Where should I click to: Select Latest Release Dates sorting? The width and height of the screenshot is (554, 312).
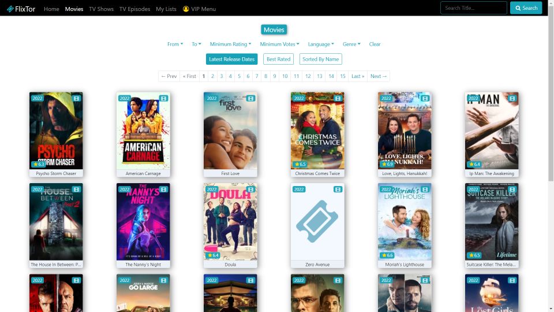pos(232,59)
